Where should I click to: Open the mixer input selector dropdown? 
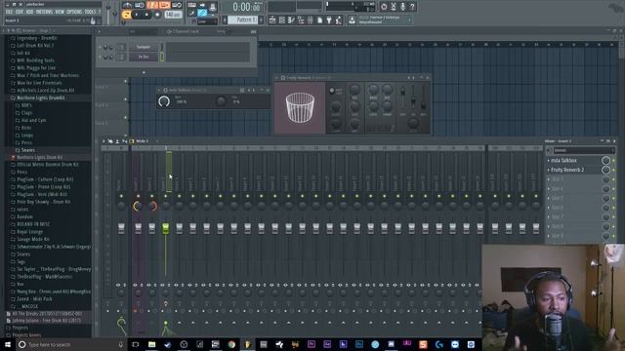pos(584,150)
